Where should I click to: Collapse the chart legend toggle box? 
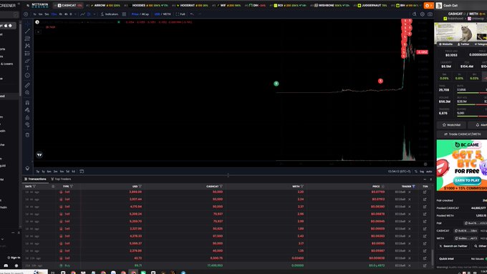[x=38, y=31]
